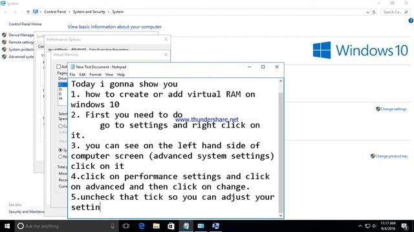Click the explorer forward arrow
The height and width of the screenshot is (232, 414).
15,12
